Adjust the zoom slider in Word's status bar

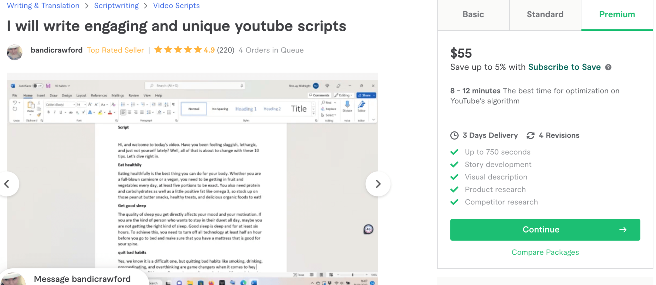[x=352, y=274]
